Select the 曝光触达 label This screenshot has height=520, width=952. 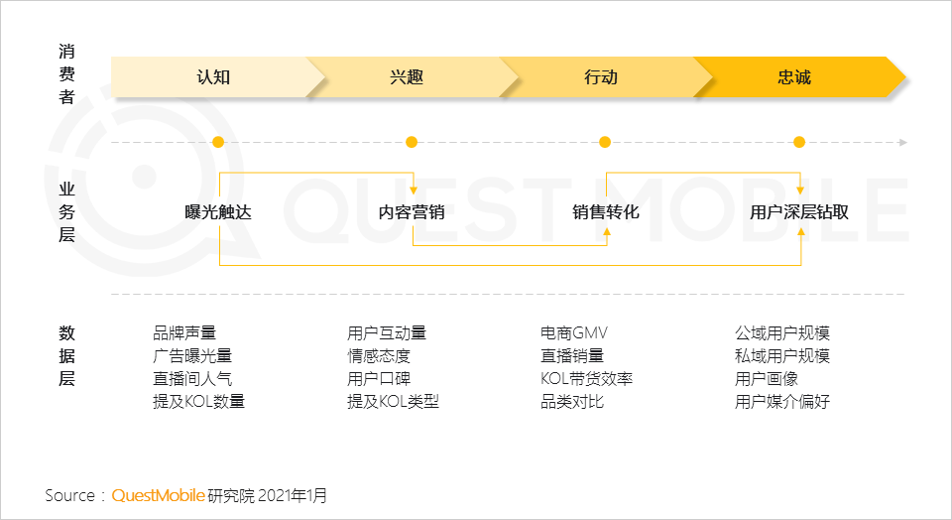point(218,212)
